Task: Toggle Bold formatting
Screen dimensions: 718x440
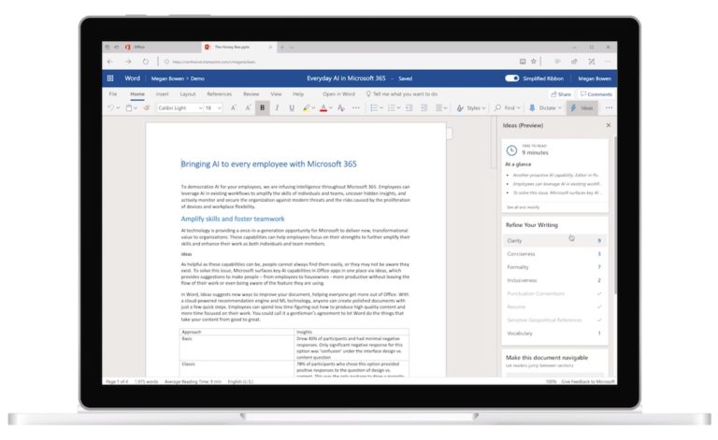Action: coord(263,108)
